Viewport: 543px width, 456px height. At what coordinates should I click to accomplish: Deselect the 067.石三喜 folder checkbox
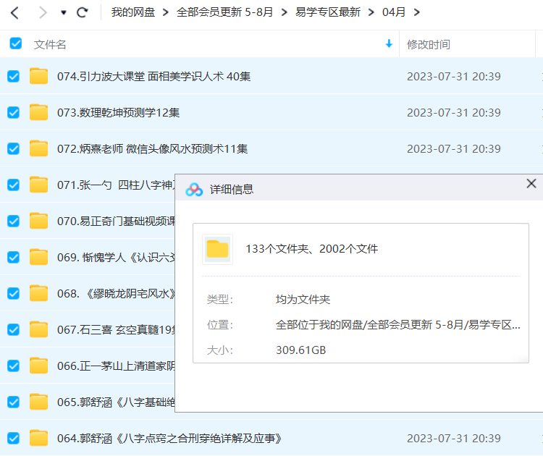[13, 329]
